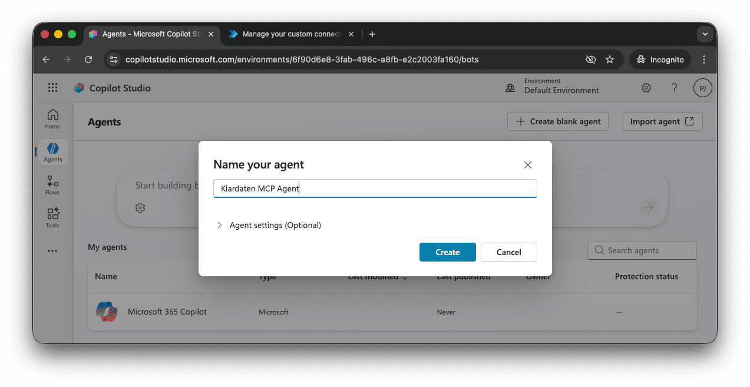Screen dimensions: 750x387
Task: Click the browser forward arrow
Action: coord(67,59)
